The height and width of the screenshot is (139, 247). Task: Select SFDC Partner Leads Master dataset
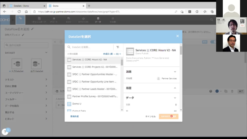pos(93,89)
